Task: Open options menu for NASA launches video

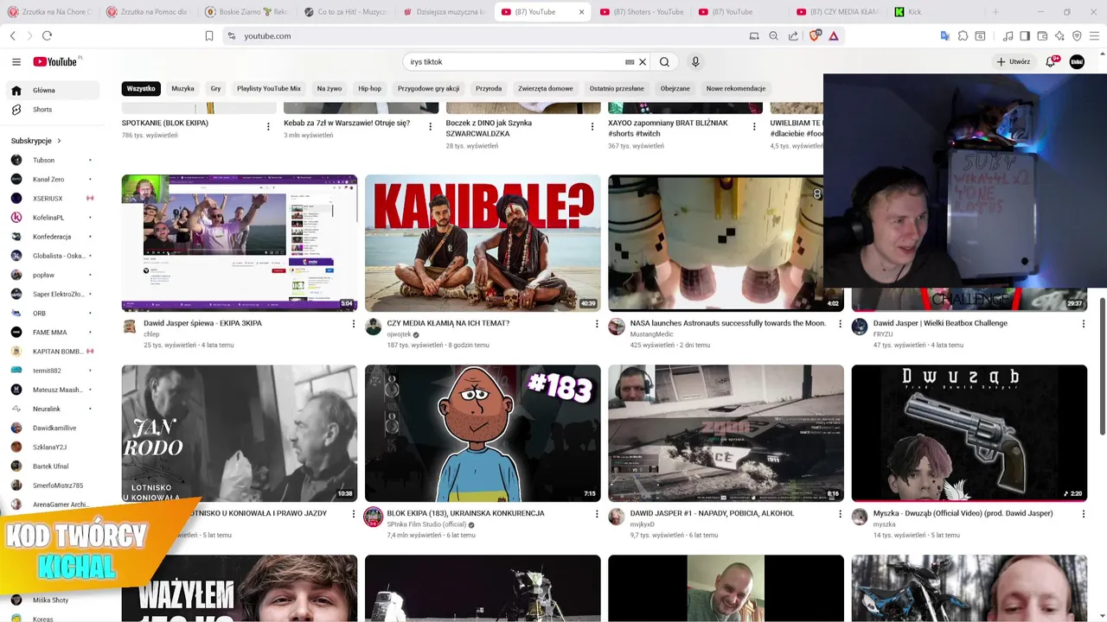Action: tap(839, 324)
